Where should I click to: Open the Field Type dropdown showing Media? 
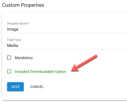(x=67, y=46)
